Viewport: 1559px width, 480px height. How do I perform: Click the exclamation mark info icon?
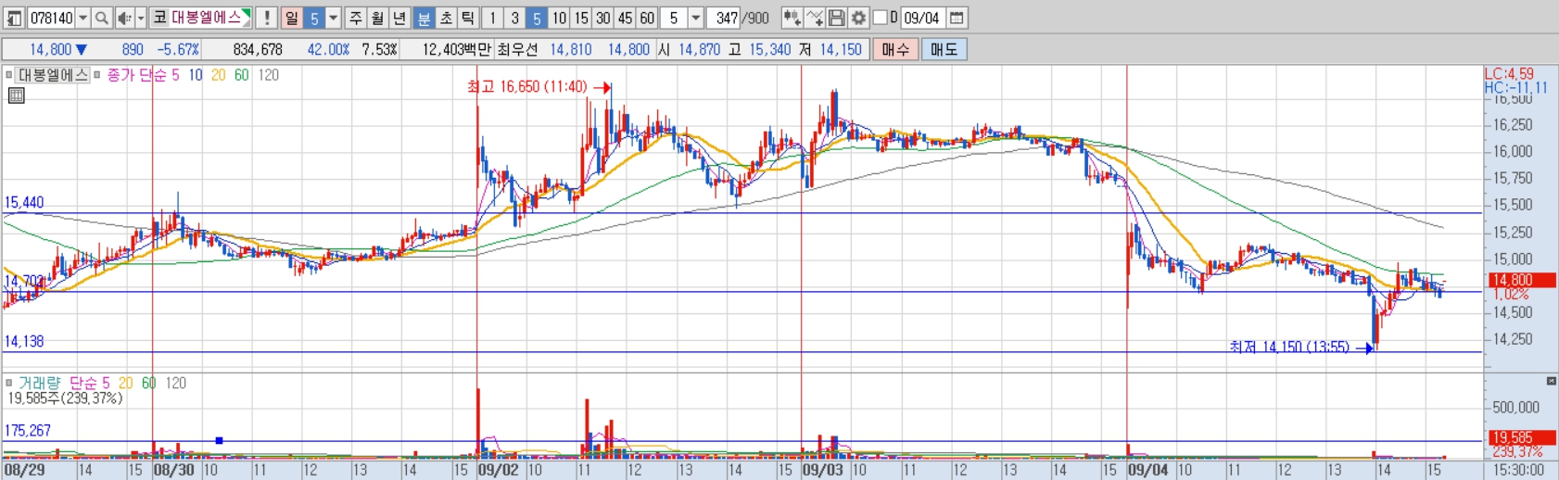[267, 18]
